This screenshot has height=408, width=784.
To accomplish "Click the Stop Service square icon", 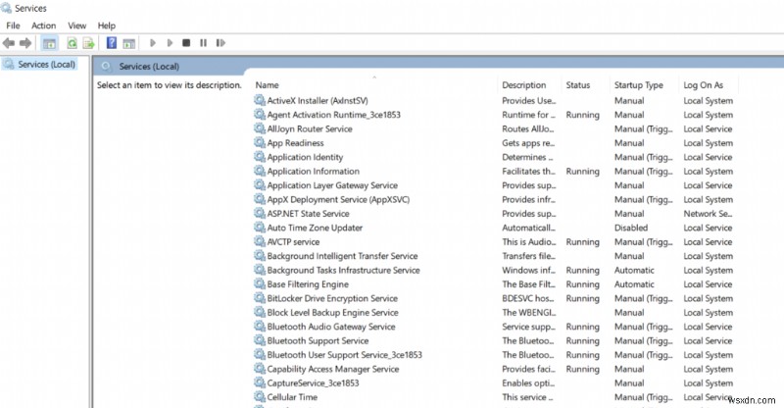I will tap(186, 43).
